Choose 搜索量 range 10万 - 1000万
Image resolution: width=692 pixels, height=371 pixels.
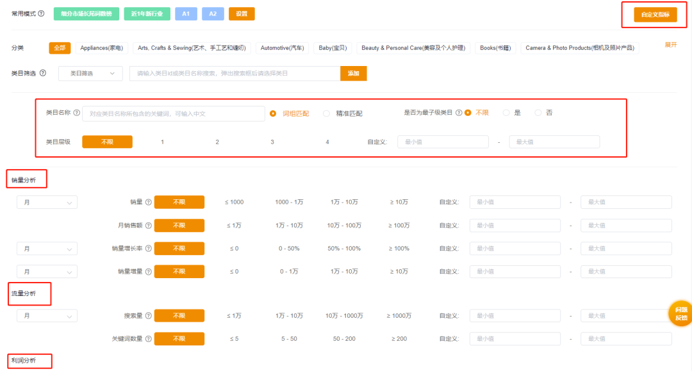click(344, 316)
